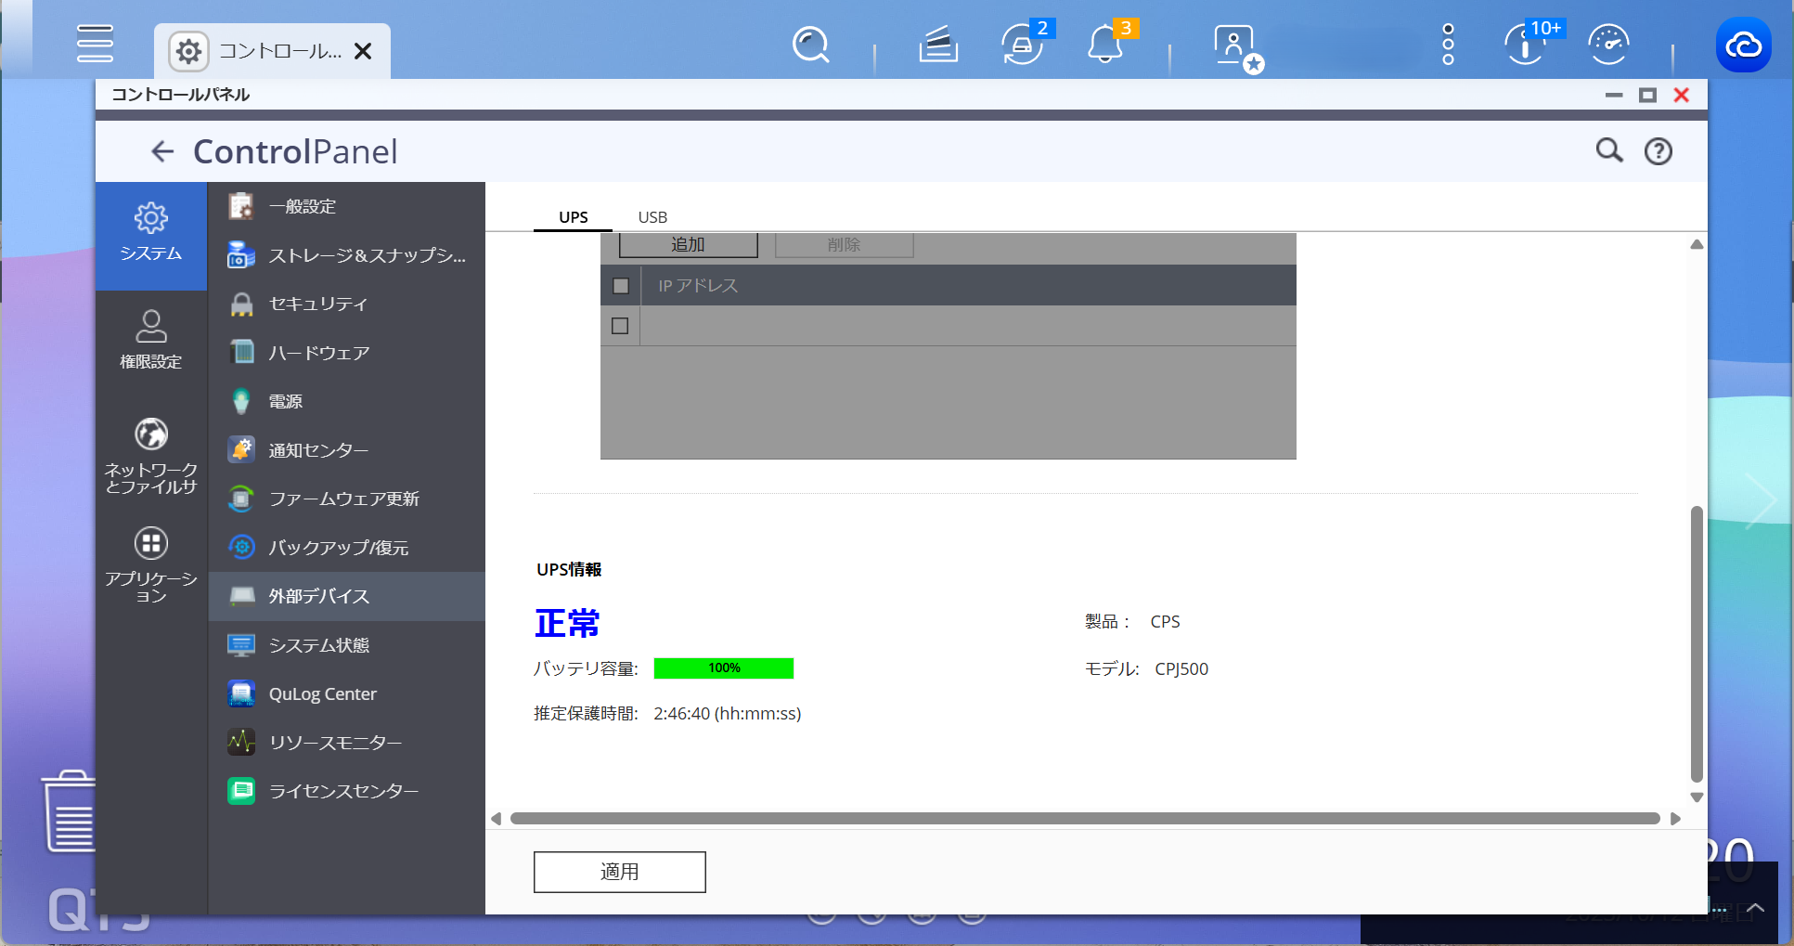Open the dashboard gauge icon
This screenshot has width=1794, height=946.
tap(1608, 45)
